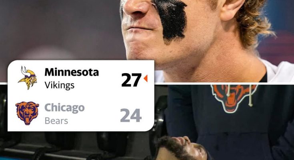Select the Bears nickname label

pos(56,121)
